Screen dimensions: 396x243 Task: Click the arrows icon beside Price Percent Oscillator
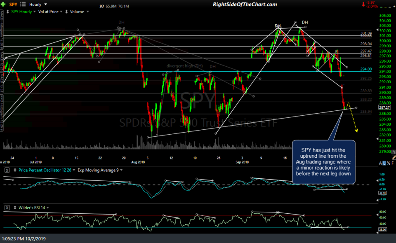pyautogui.click(x=14, y=170)
